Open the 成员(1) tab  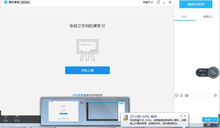(207, 17)
